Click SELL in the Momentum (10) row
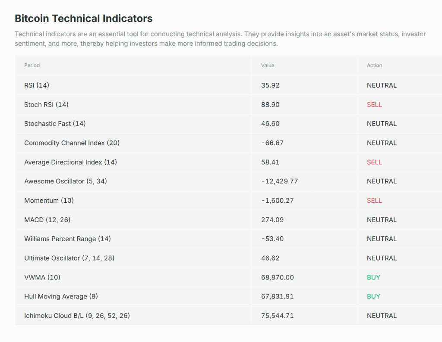442x342 pixels. (x=374, y=201)
